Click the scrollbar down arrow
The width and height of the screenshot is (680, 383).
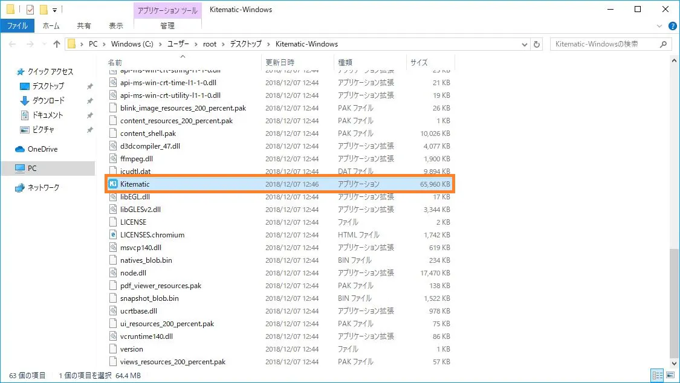click(x=674, y=364)
